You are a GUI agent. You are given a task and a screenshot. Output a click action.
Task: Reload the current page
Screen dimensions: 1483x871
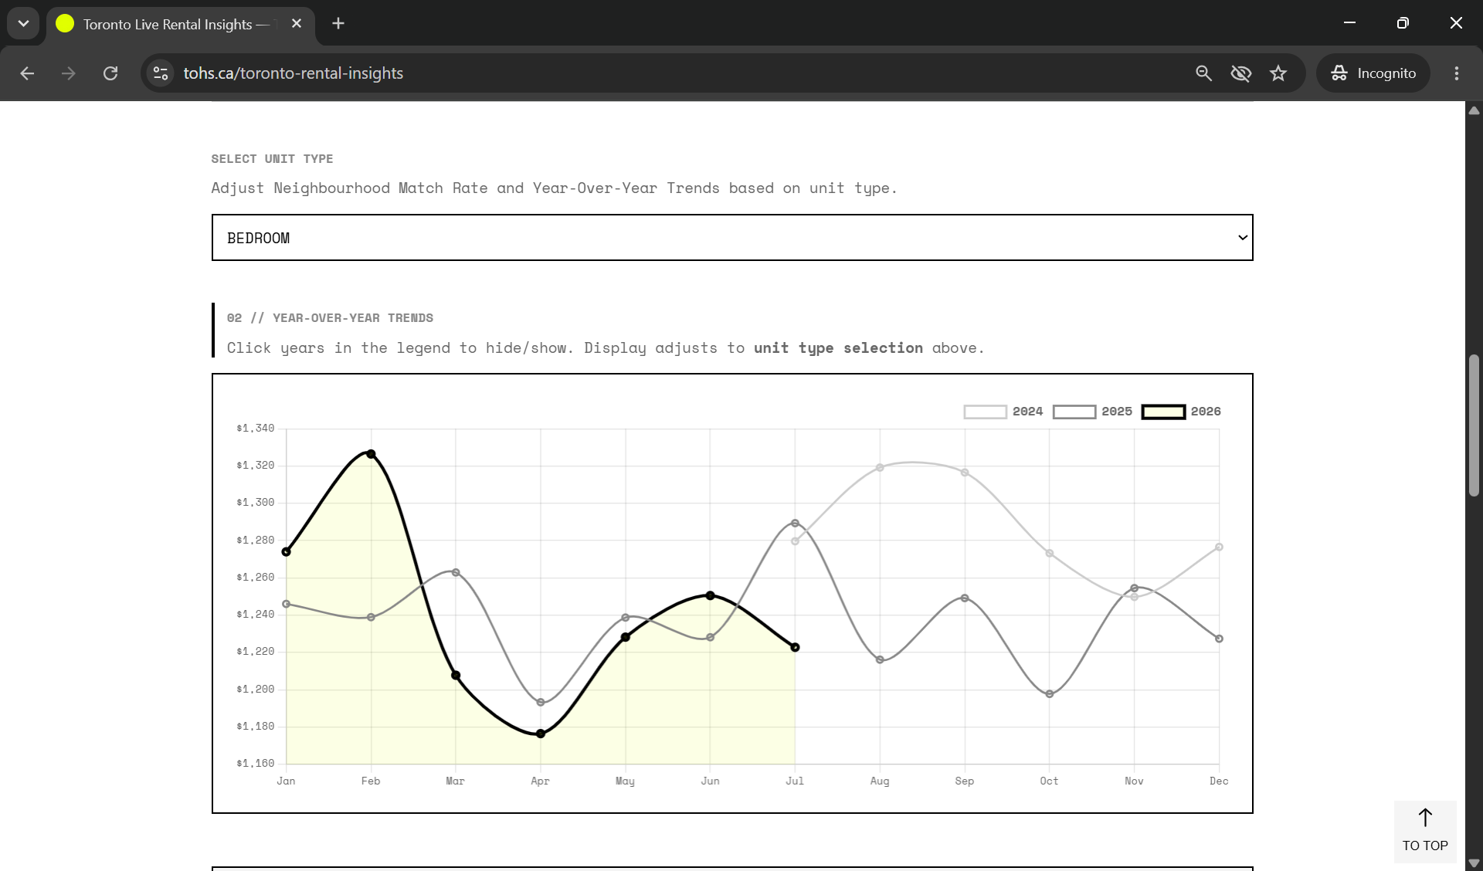(x=110, y=73)
